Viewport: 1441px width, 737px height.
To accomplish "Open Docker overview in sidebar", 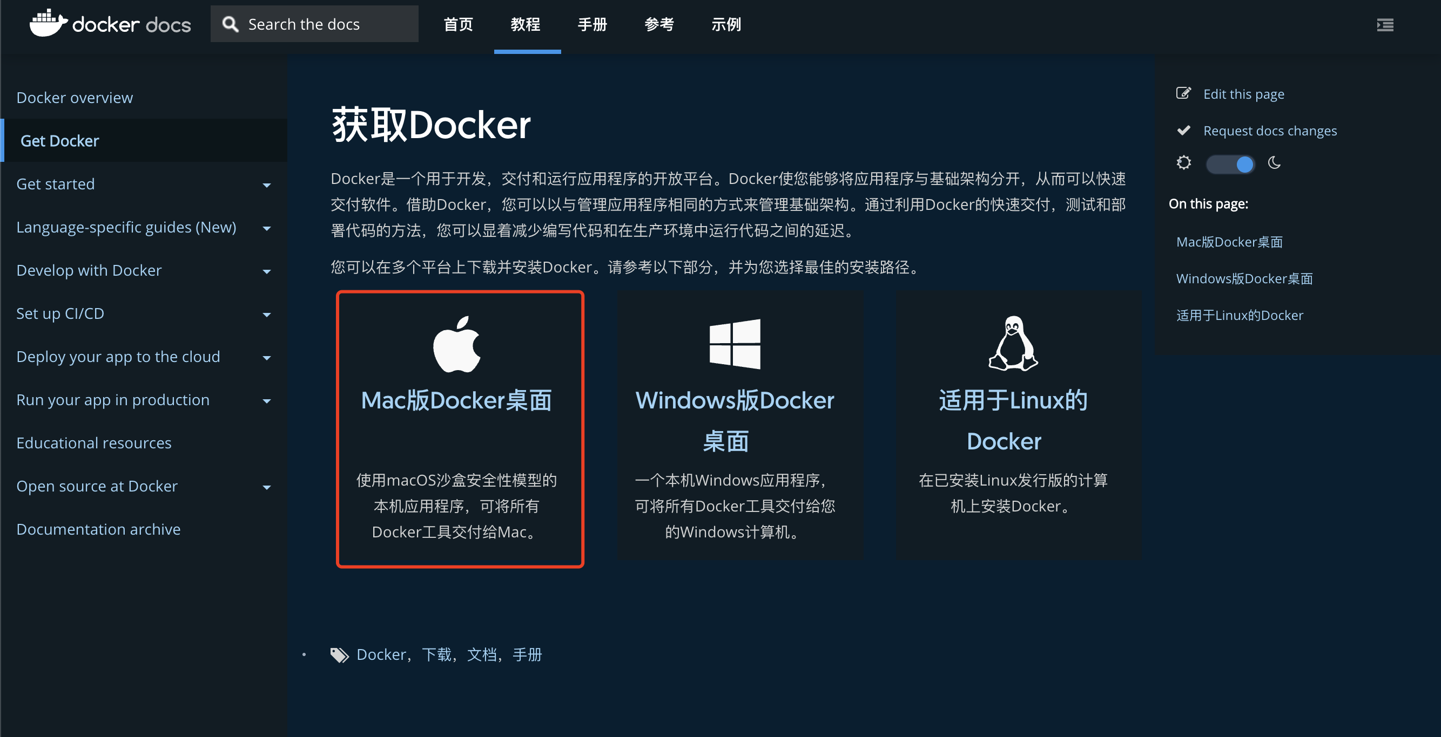I will pos(75,98).
